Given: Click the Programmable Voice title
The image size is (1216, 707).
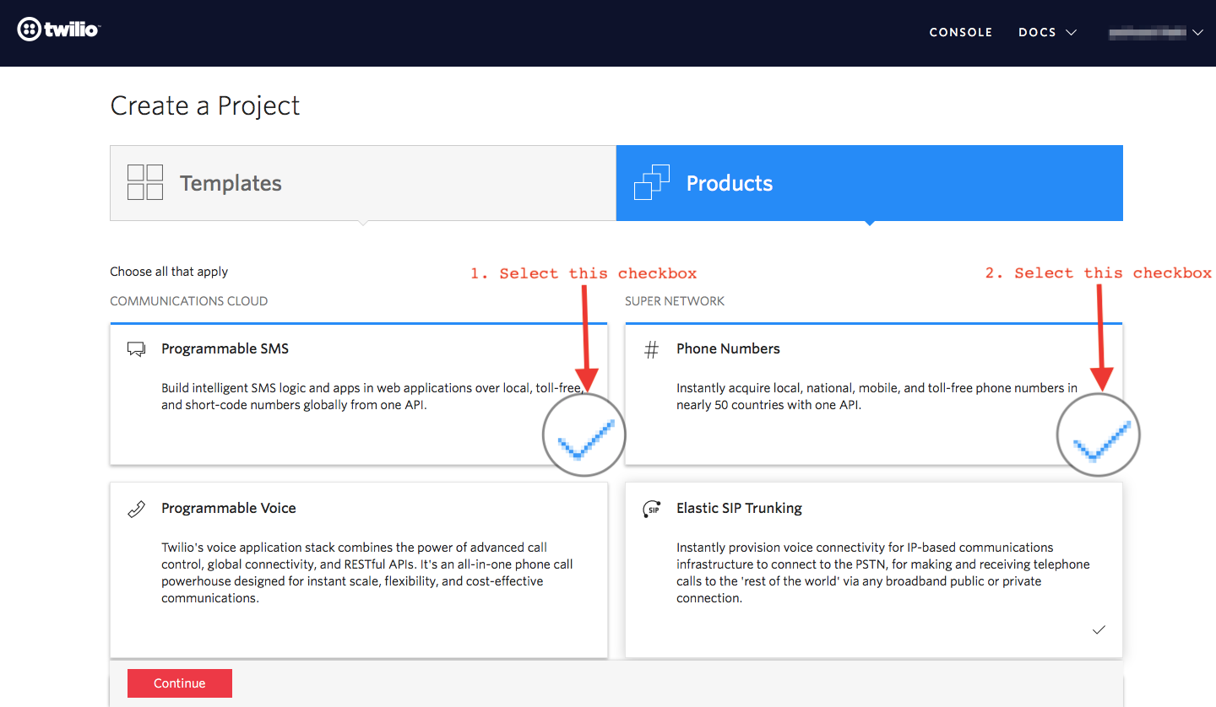Looking at the screenshot, I should click(228, 508).
